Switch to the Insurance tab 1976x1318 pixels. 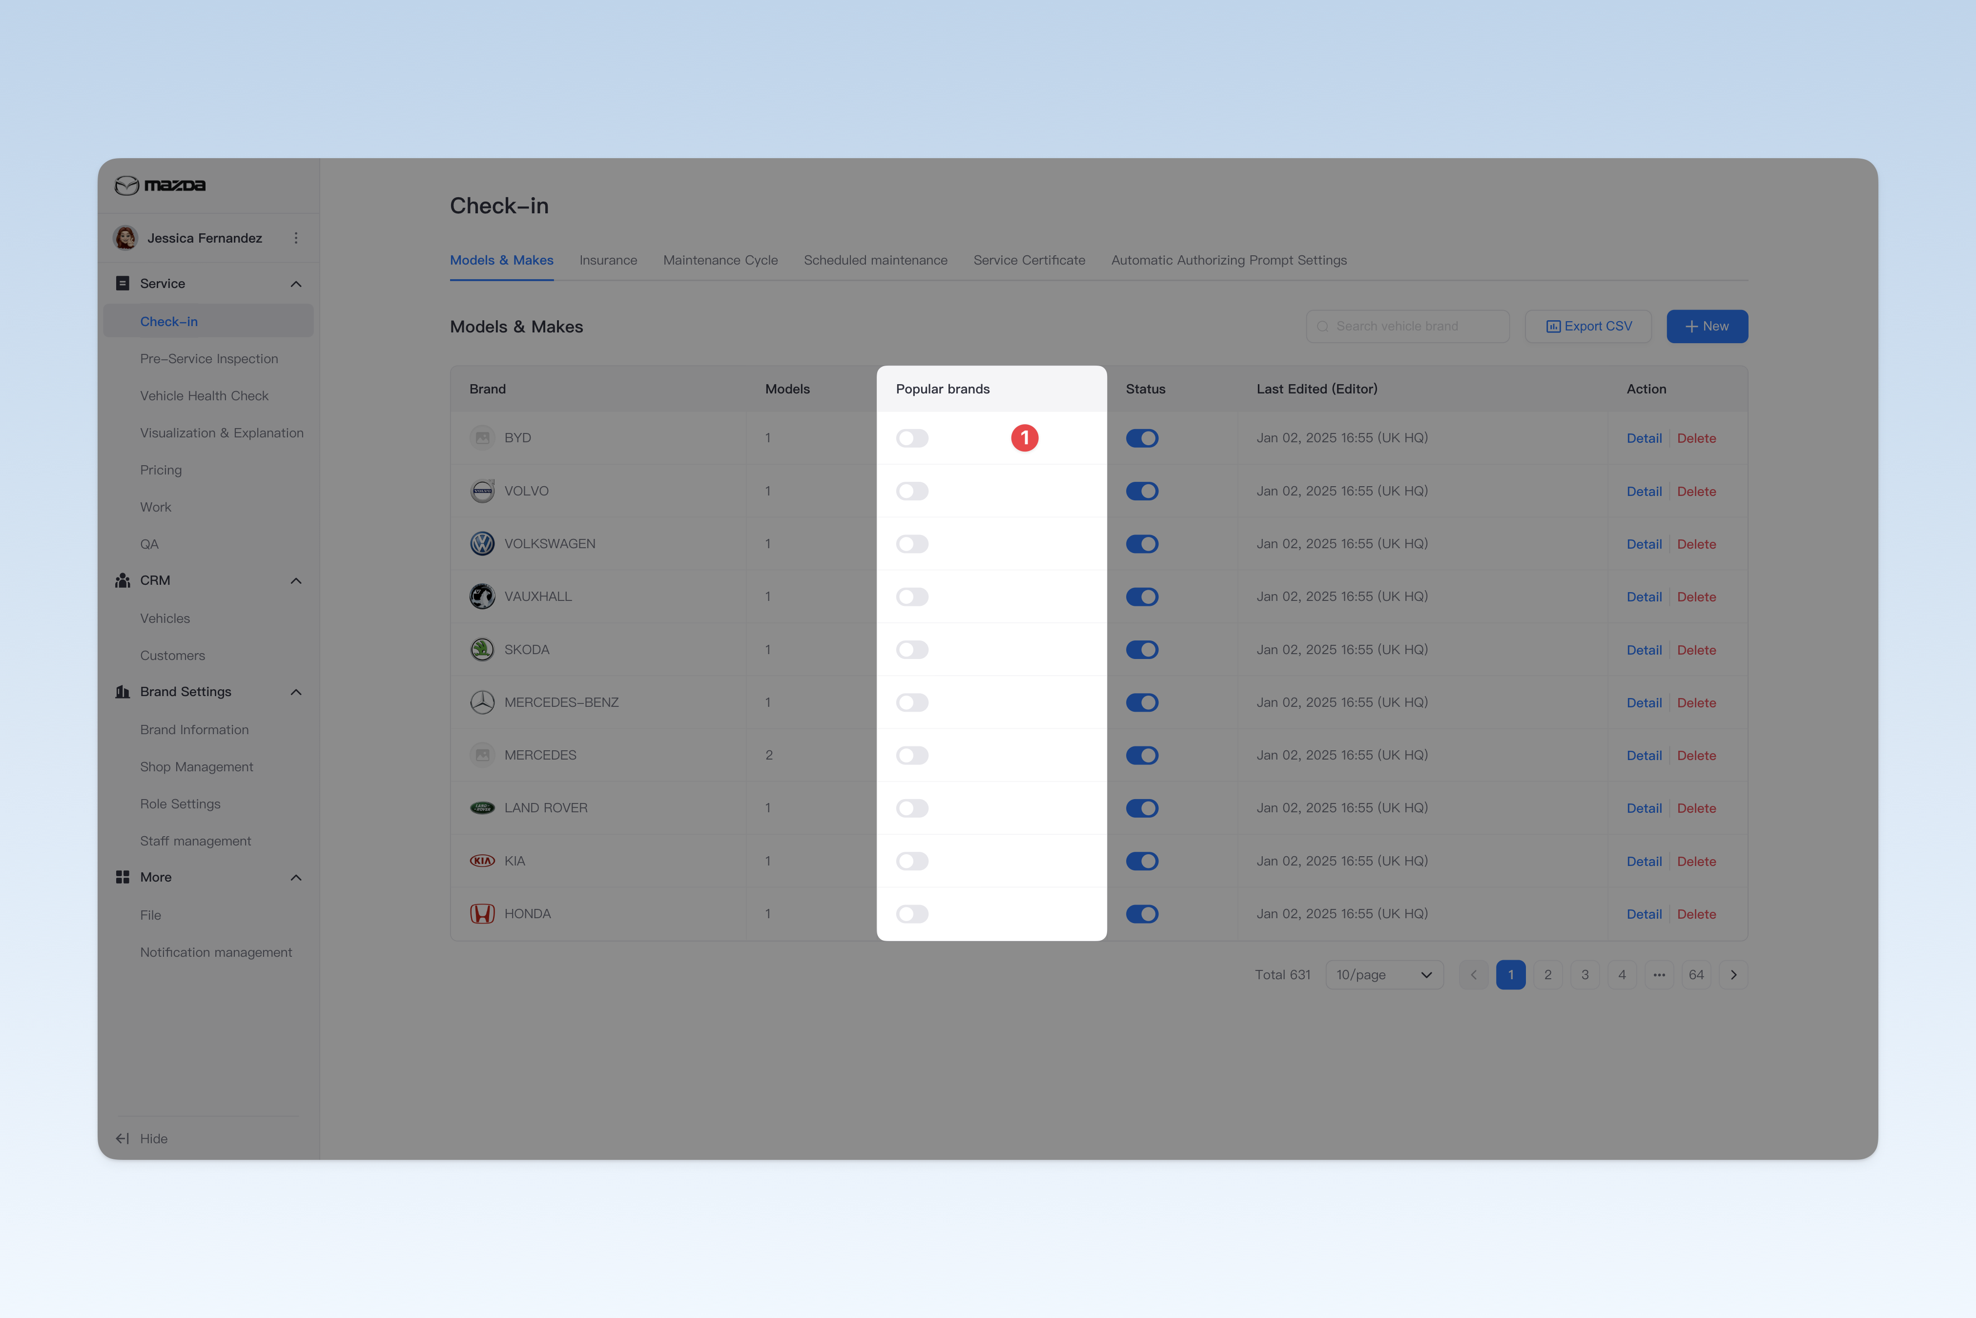pos(608,261)
